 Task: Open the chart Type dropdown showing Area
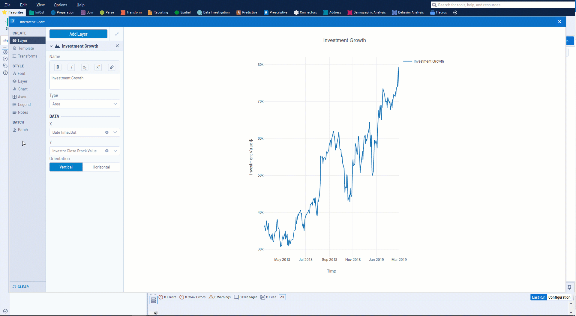click(x=115, y=104)
